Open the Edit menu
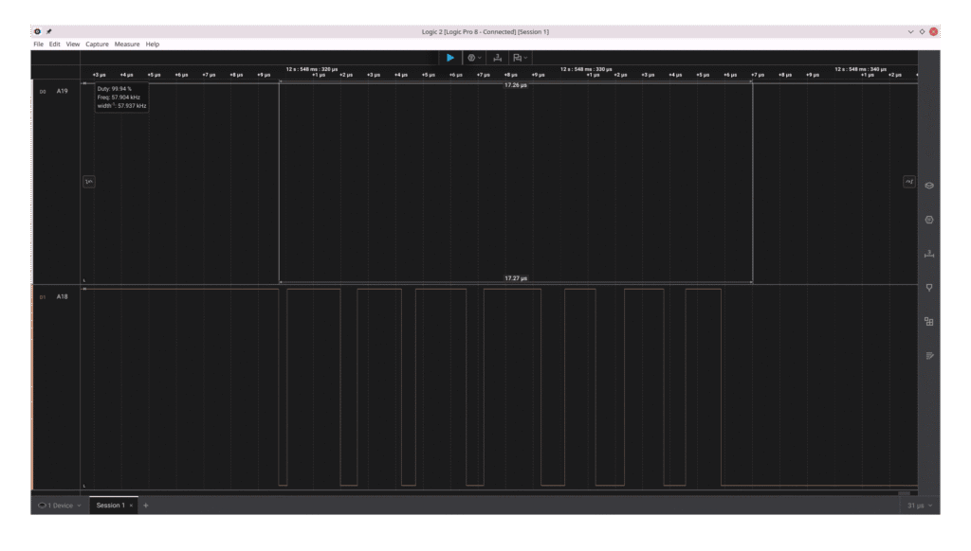 tap(54, 44)
